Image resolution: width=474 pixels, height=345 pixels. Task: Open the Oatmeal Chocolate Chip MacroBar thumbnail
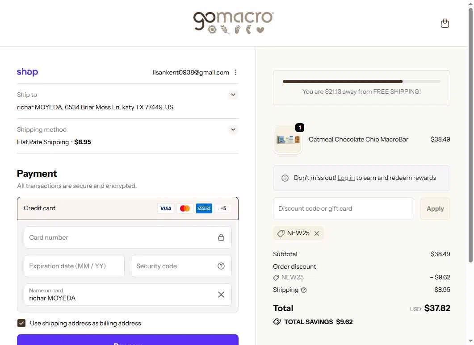[288, 140]
